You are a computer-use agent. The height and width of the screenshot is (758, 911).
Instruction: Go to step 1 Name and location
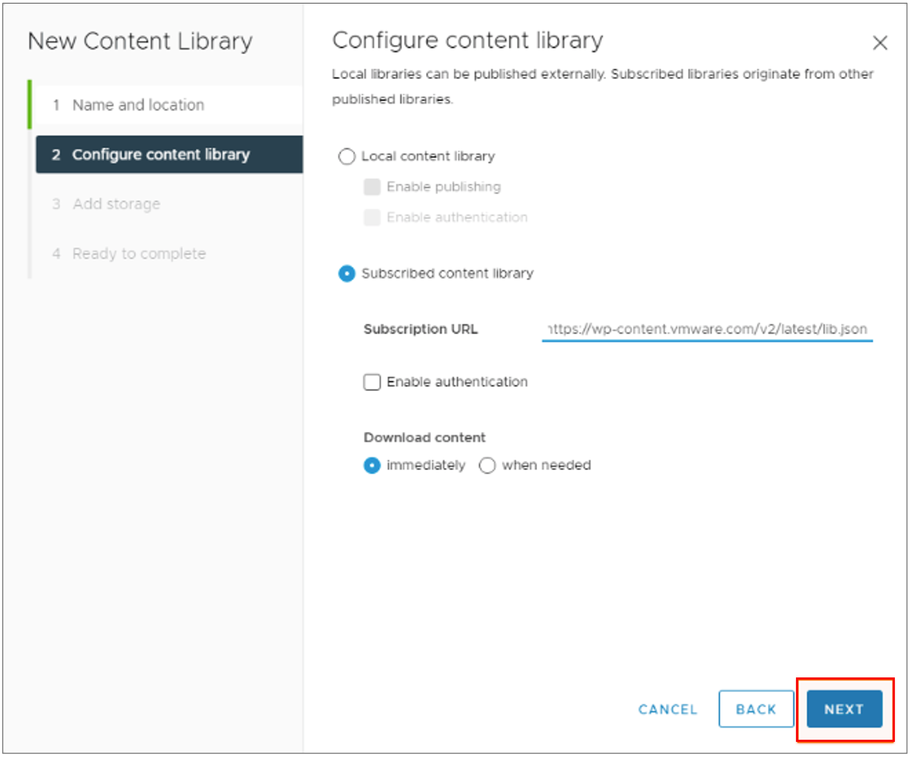pos(138,105)
